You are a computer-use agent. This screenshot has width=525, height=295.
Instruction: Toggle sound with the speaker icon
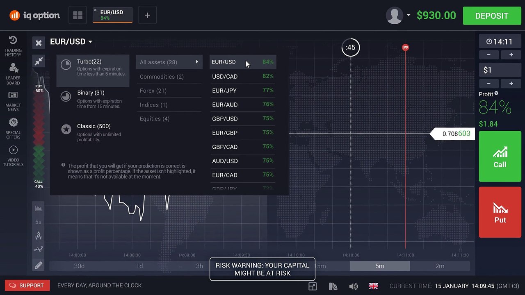[x=353, y=286]
